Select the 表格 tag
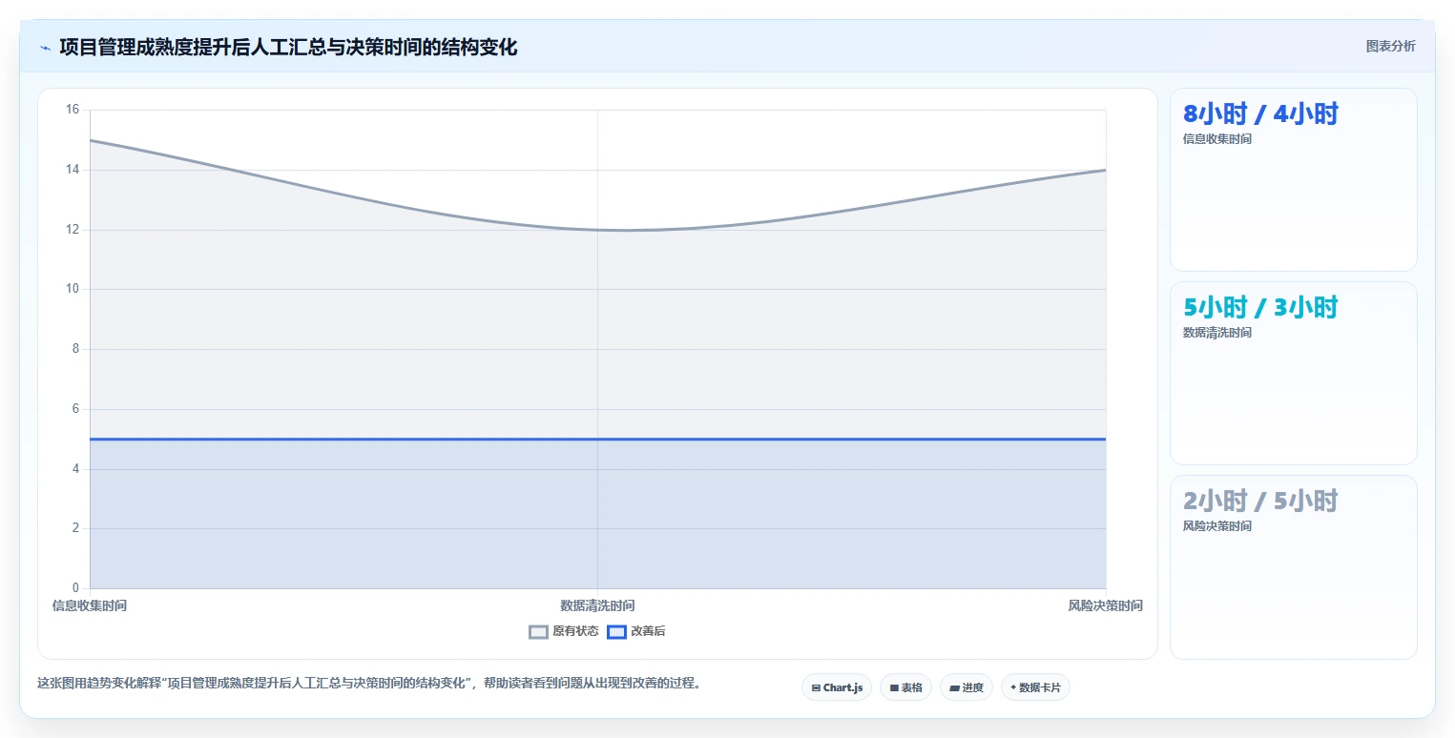 [905, 687]
